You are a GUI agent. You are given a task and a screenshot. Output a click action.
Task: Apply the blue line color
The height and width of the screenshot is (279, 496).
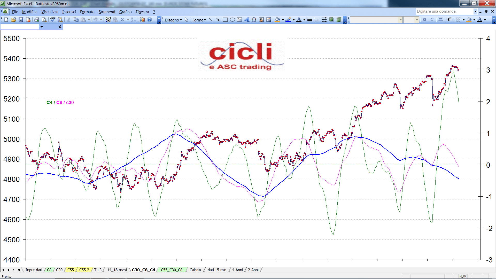pyautogui.click(x=288, y=20)
